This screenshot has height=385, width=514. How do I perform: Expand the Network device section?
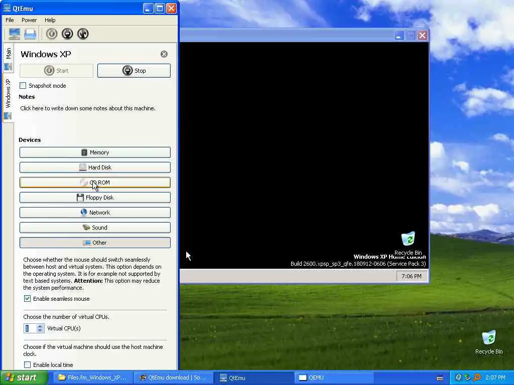click(95, 213)
